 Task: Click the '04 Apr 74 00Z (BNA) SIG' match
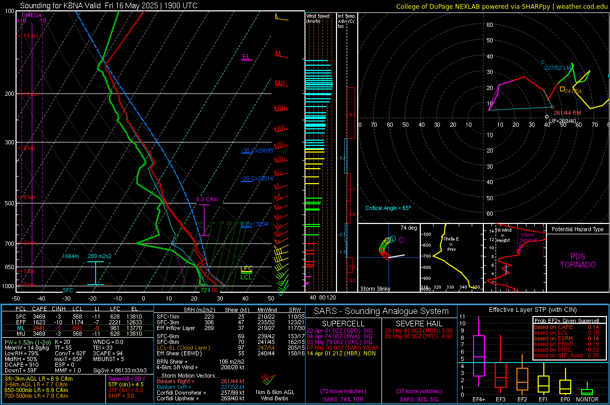[340, 336]
